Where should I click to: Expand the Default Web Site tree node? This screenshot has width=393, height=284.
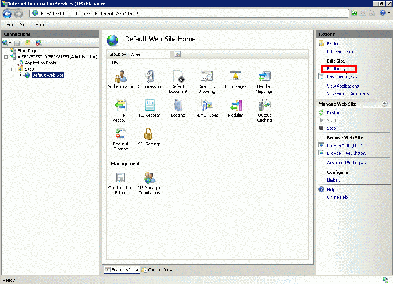coord(21,75)
